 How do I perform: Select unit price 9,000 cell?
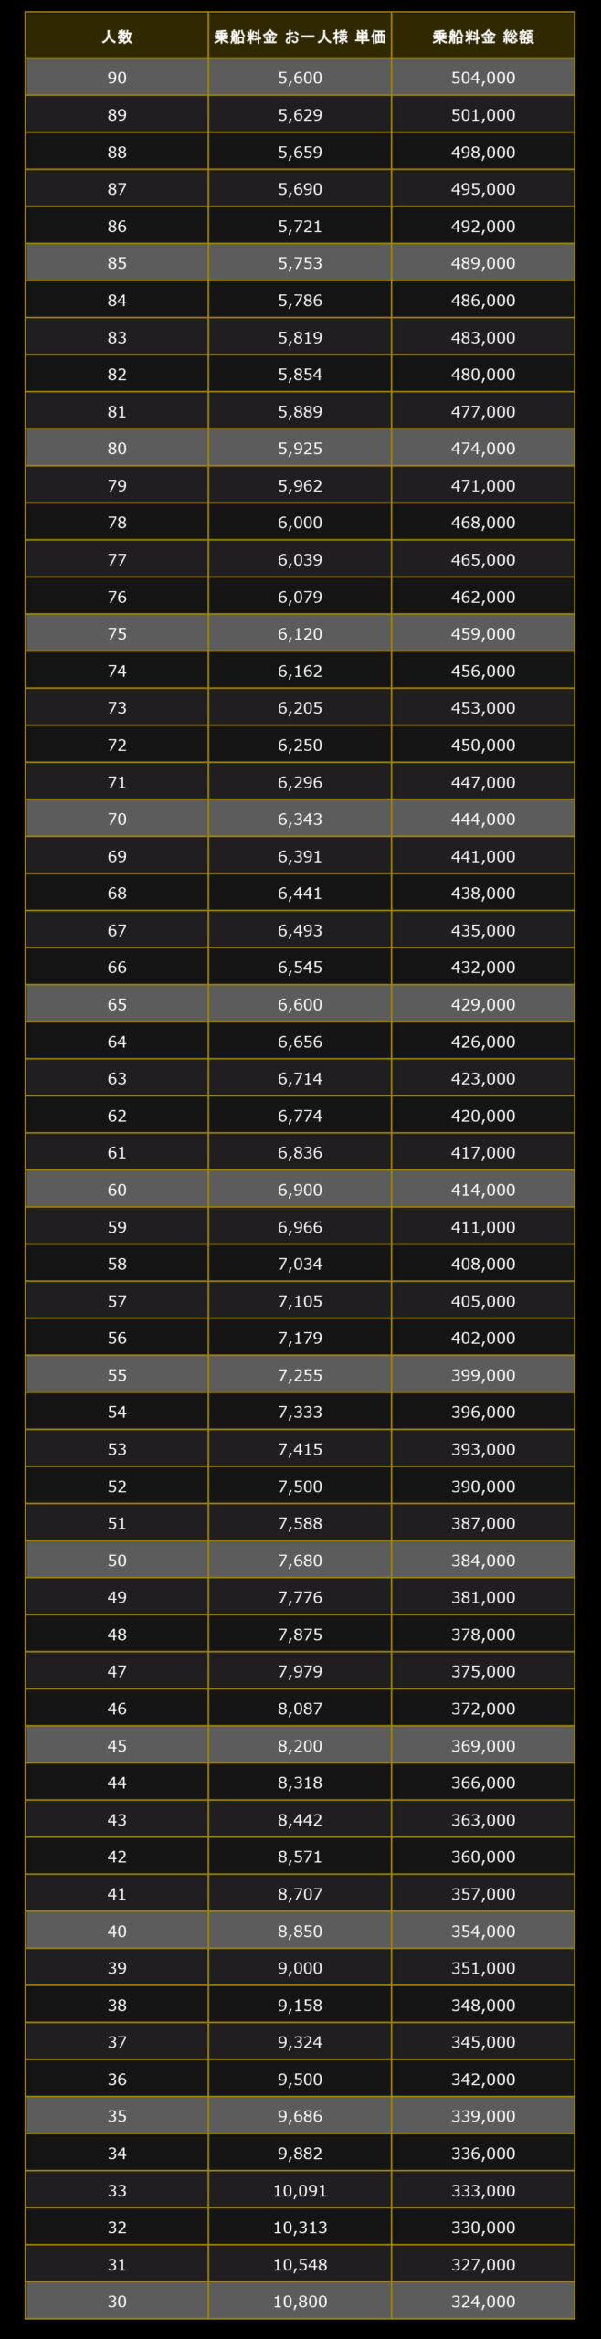tap(300, 1968)
